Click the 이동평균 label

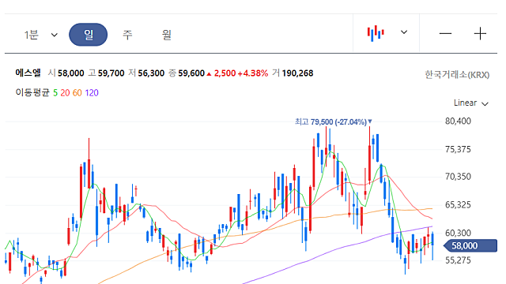click(x=32, y=93)
